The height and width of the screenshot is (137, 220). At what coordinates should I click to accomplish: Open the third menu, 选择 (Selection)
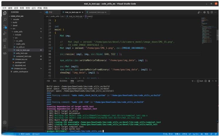coord(16,8)
